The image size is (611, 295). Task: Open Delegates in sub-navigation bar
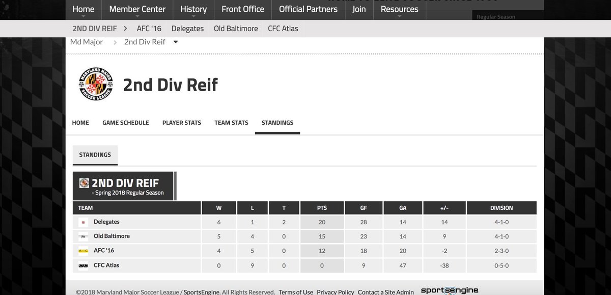(187, 29)
